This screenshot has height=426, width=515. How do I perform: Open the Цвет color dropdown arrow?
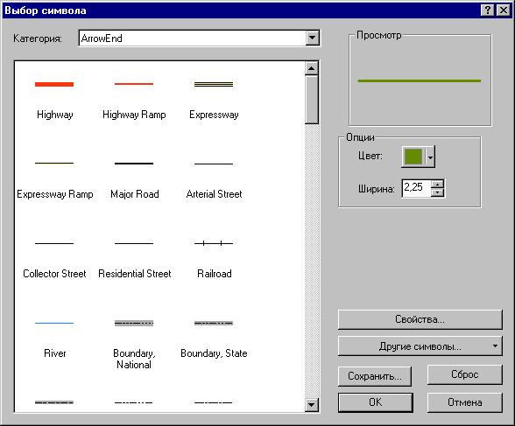pyautogui.click(x=430, y=157)
